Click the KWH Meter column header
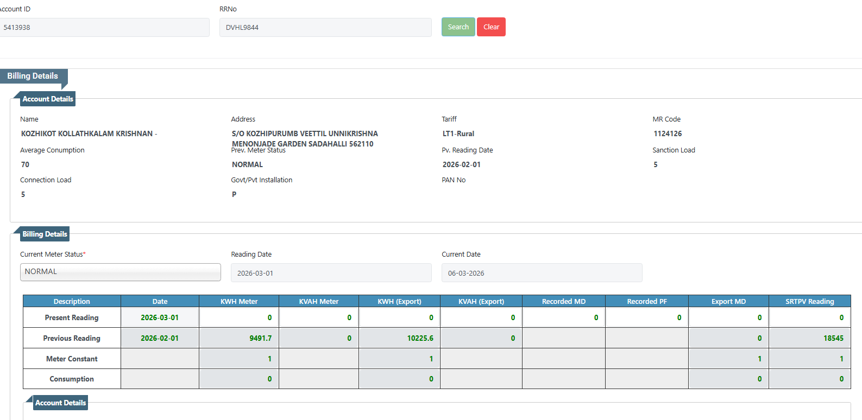 point(239,301)
